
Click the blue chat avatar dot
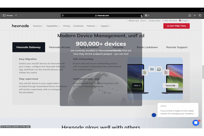coord(154,115)
